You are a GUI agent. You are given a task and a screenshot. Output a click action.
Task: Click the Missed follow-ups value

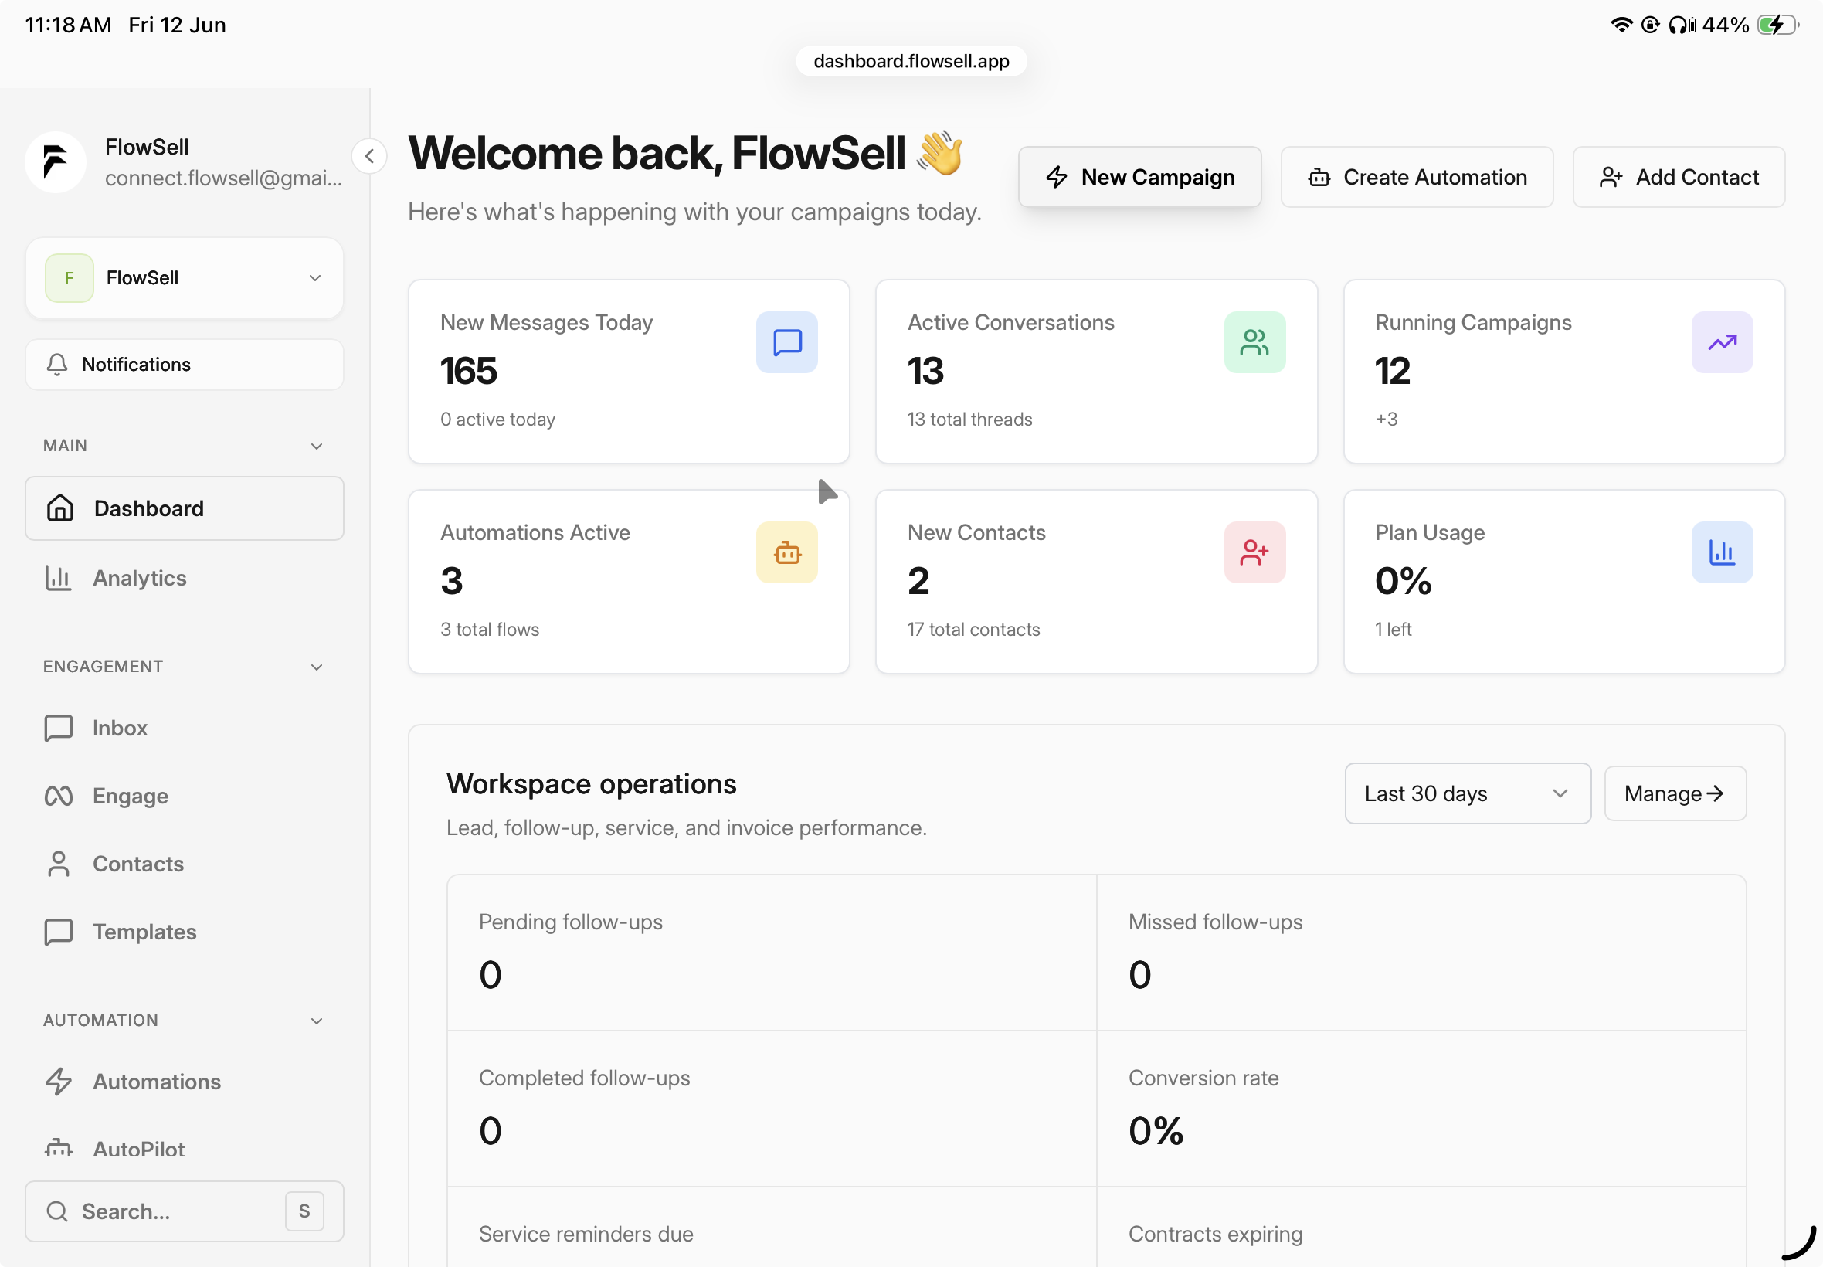click(x=1139, y=975)
